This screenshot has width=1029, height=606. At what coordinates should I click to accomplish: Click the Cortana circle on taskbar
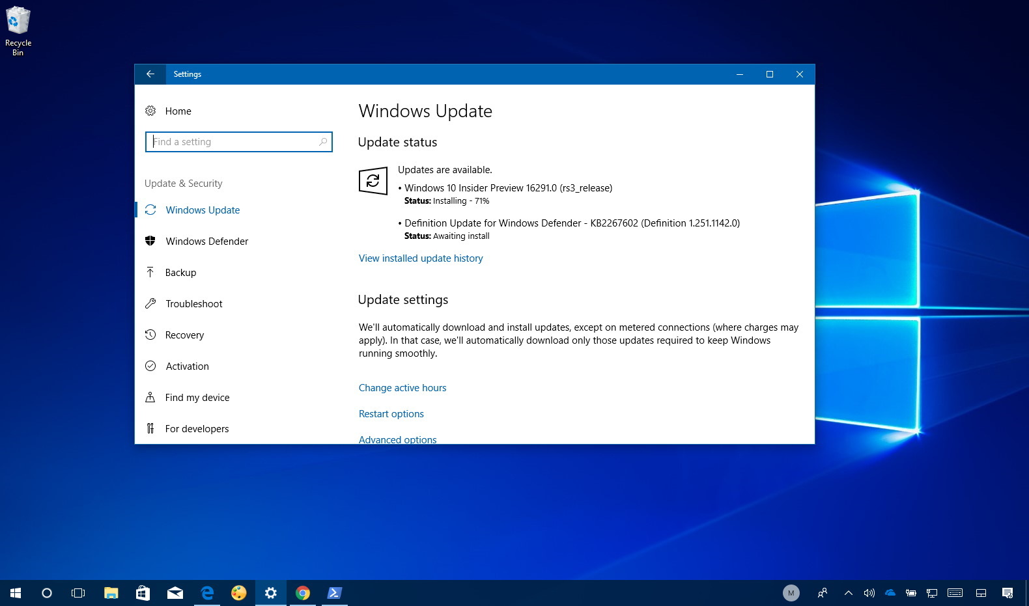tap(47, 593)
